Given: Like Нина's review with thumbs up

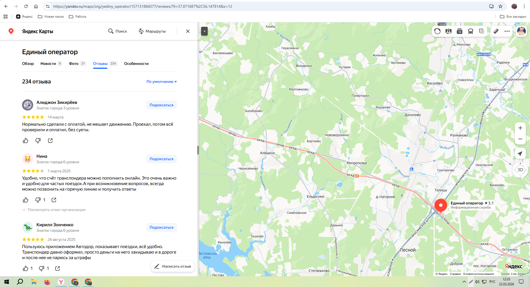Looking at the screenshot, I should click(26, 200).
